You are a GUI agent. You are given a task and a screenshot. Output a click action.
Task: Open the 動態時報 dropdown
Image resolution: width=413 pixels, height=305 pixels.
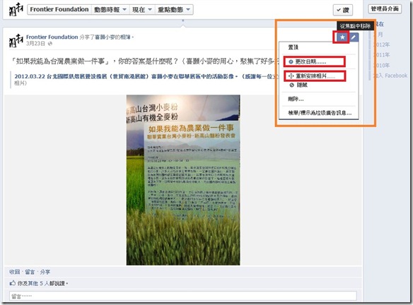tap(110, 10)
